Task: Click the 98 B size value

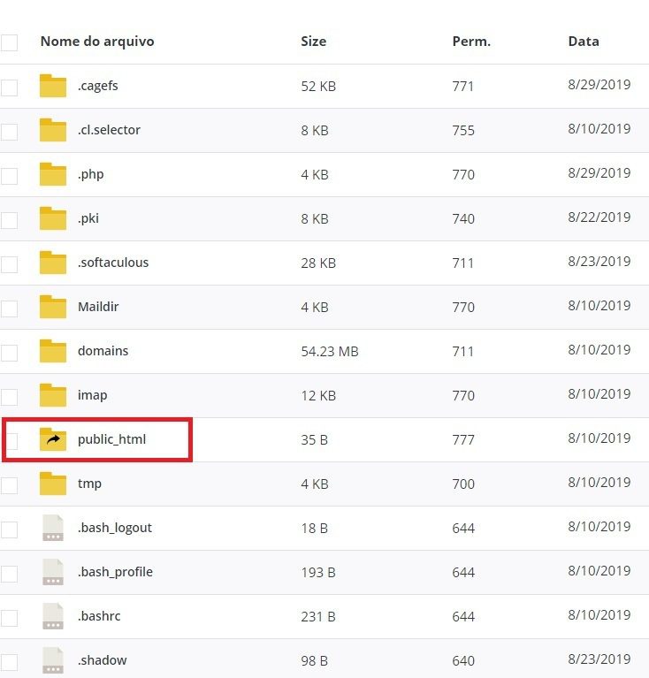Action: [x=315, y=661]
